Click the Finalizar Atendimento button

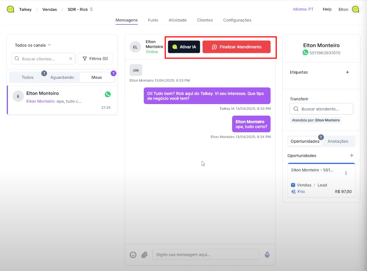point(236,47)
